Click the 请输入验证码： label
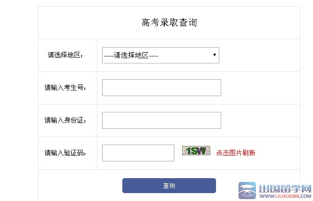Viewport: 313px width, 201px height. click(65, 153)
